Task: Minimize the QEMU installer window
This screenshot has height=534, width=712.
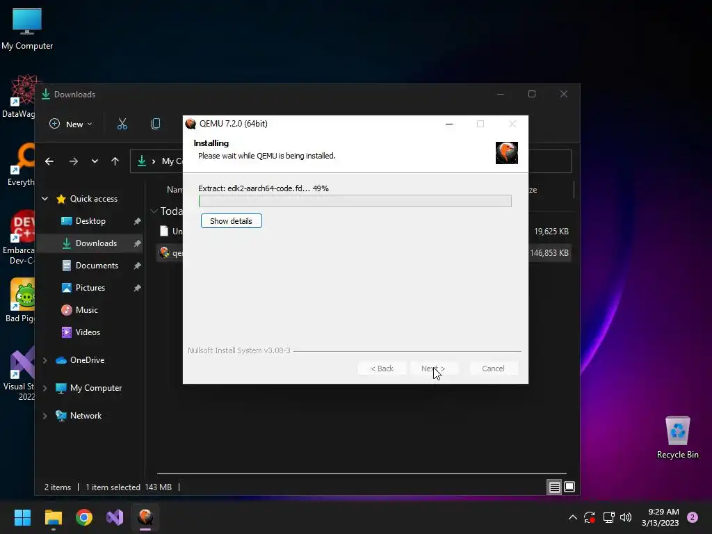Action: 449,124
